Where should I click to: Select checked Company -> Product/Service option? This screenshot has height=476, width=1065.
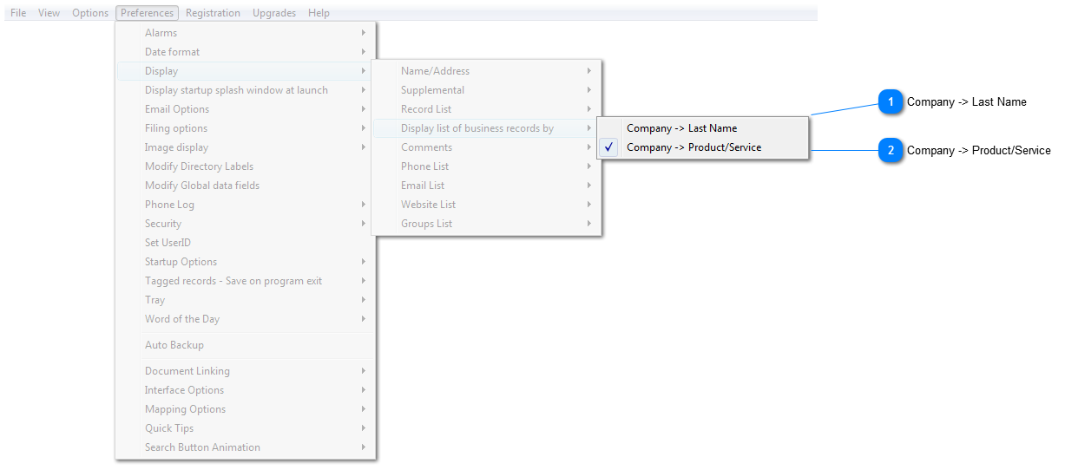point(703,147)
